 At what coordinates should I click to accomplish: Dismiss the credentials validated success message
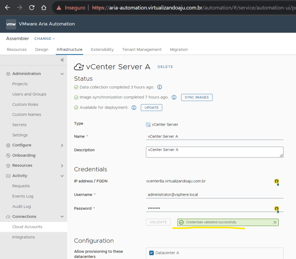[x=275, y=222]
